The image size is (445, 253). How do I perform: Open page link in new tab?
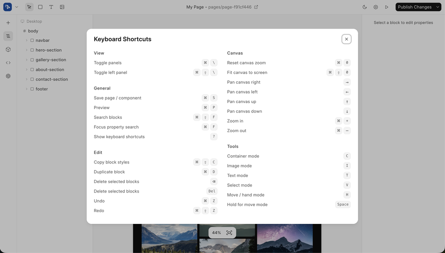coord(256,7)
